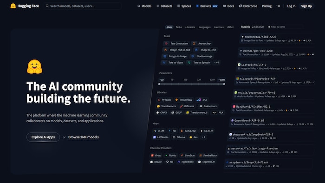Screen dimensions: 325x183
Task: Select the Image-Text-to-Text task tag
Action: coord(177,50)
